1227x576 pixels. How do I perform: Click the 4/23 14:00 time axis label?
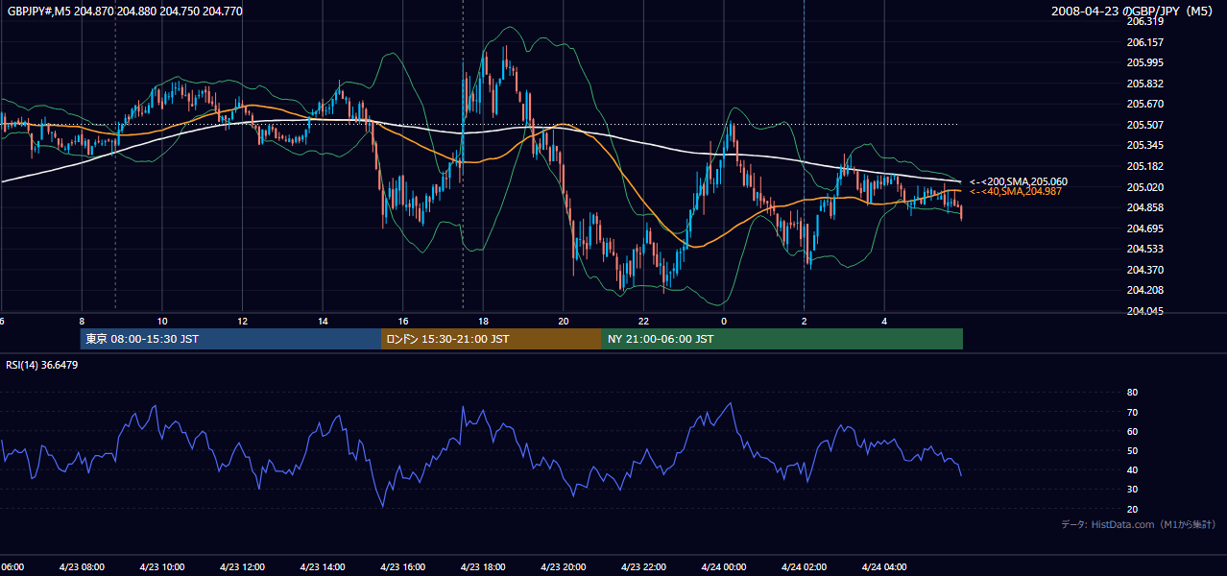[x=323, y=566]
